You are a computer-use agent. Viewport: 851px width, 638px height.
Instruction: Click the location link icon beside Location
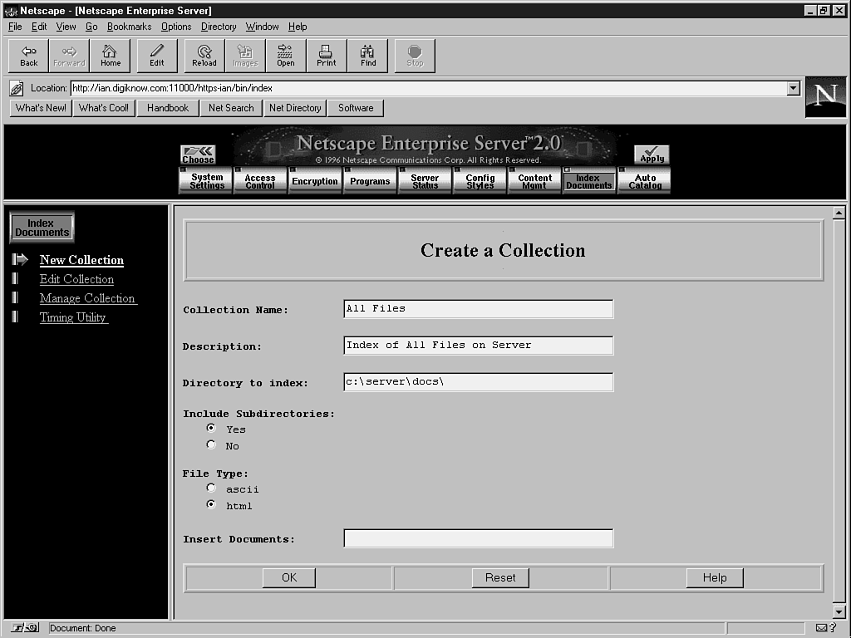(17, 88)
